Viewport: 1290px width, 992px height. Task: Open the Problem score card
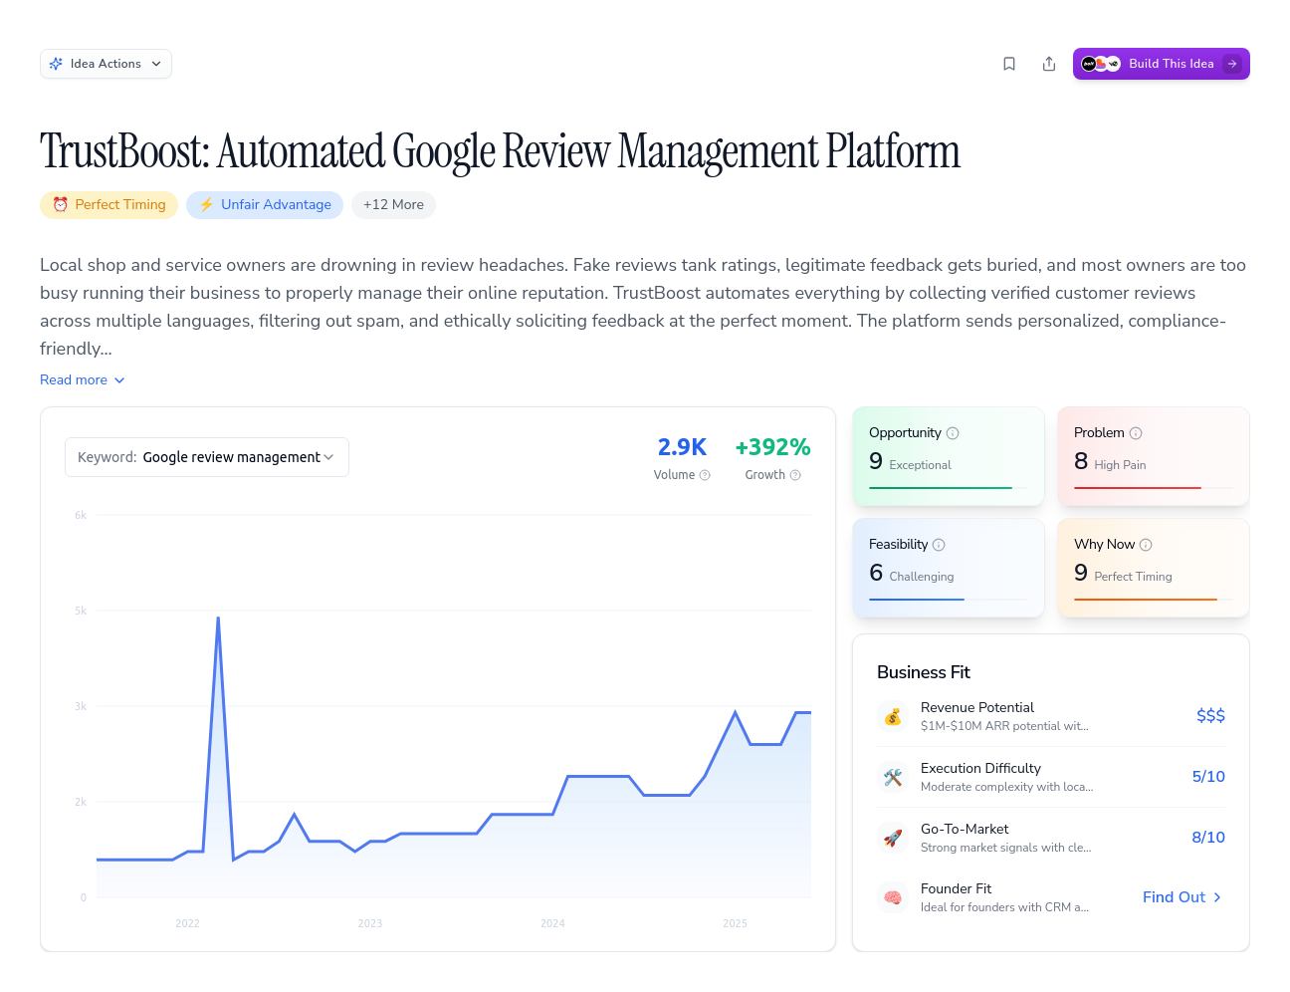(1154, 456)
